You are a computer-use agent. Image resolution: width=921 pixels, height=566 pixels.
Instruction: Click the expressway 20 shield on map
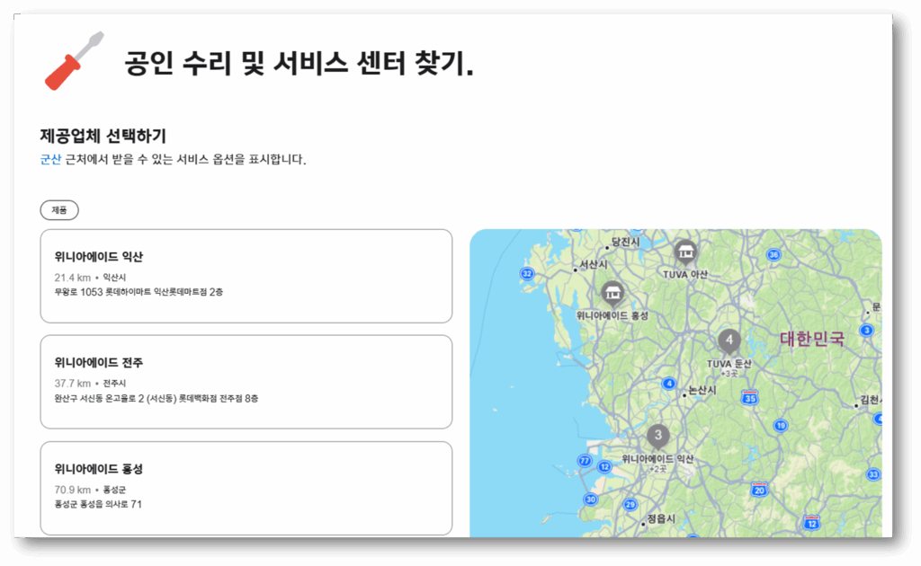760,490
